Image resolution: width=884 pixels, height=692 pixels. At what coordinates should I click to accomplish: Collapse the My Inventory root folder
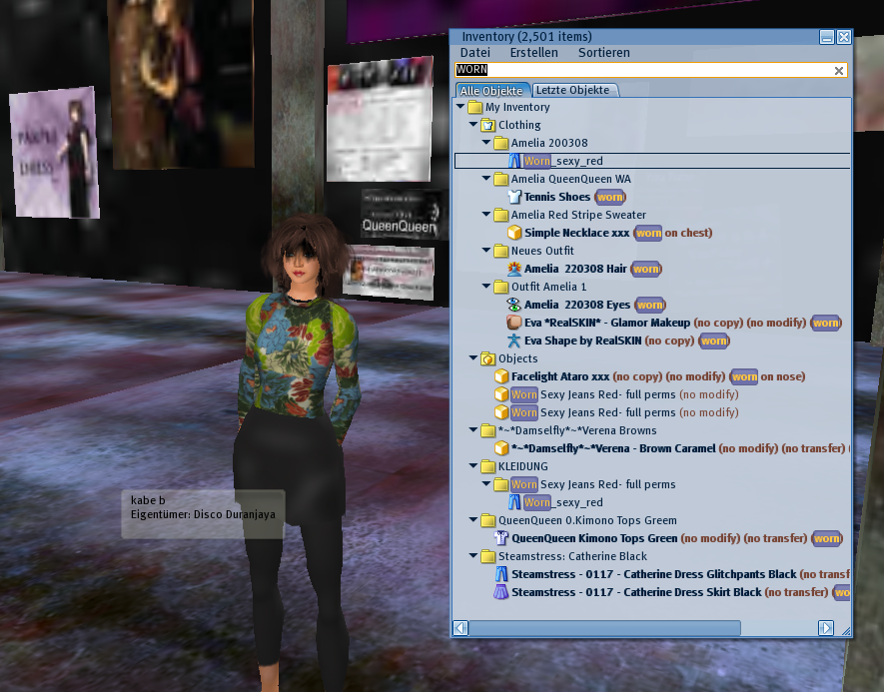460,106
